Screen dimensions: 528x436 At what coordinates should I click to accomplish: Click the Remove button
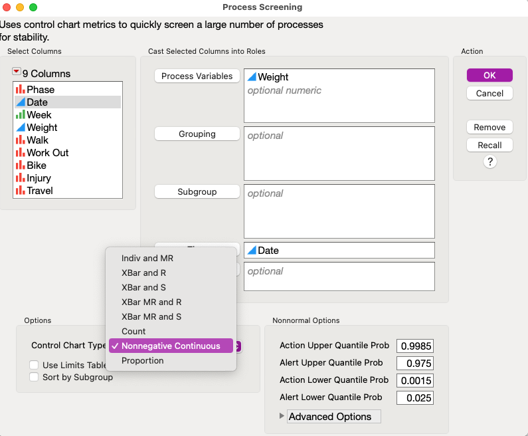[489, 127]
